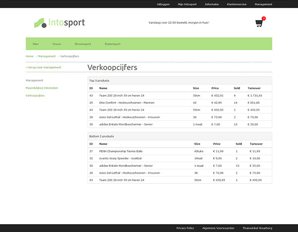Click Management in the breadcrumb trail
This screenshot has width=298, height=232.
[x=47, y=56]
